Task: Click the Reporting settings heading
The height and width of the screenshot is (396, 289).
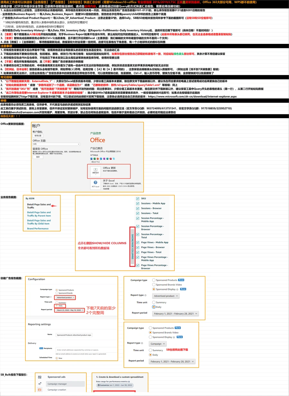Action: [39, 324]
